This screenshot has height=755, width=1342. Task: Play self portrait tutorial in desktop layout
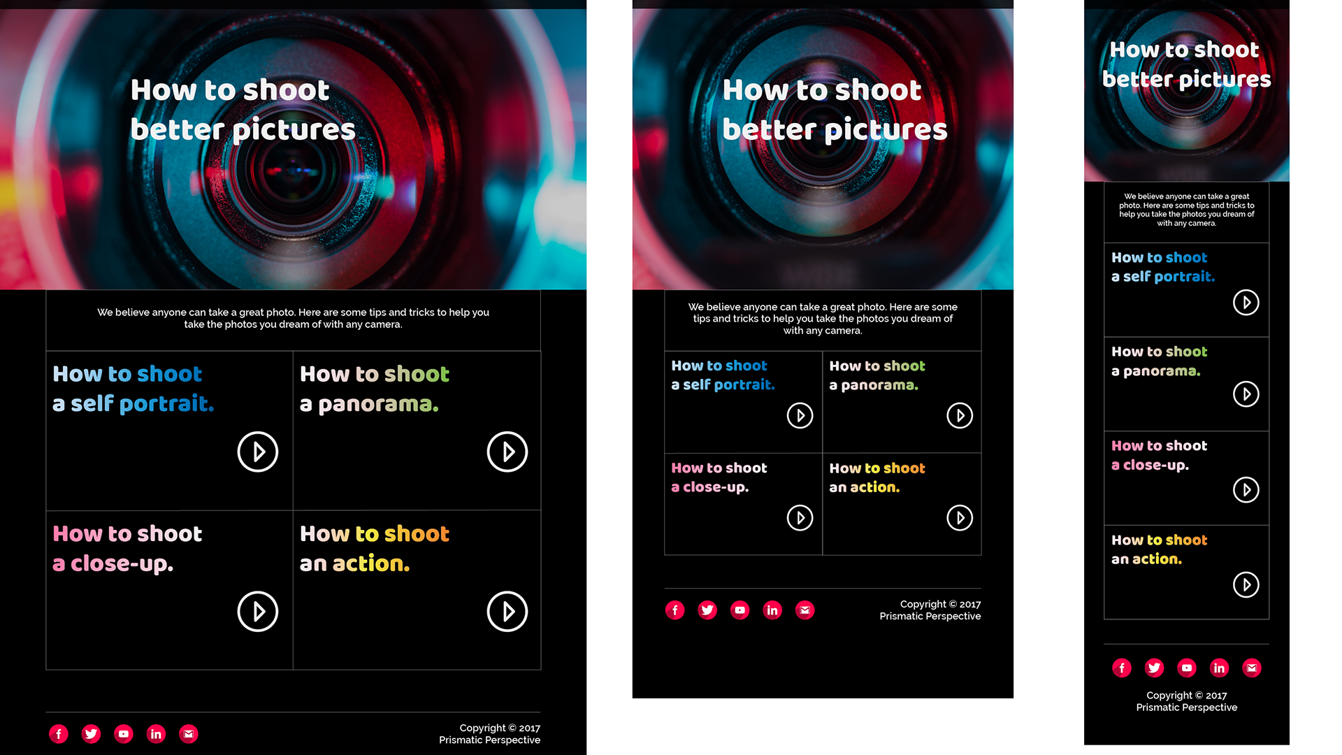tap(258, 452)
